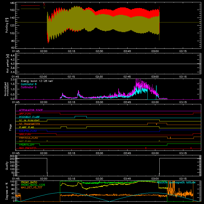Click the 02:15 time label below Flags plot

[x=71, y=153]
